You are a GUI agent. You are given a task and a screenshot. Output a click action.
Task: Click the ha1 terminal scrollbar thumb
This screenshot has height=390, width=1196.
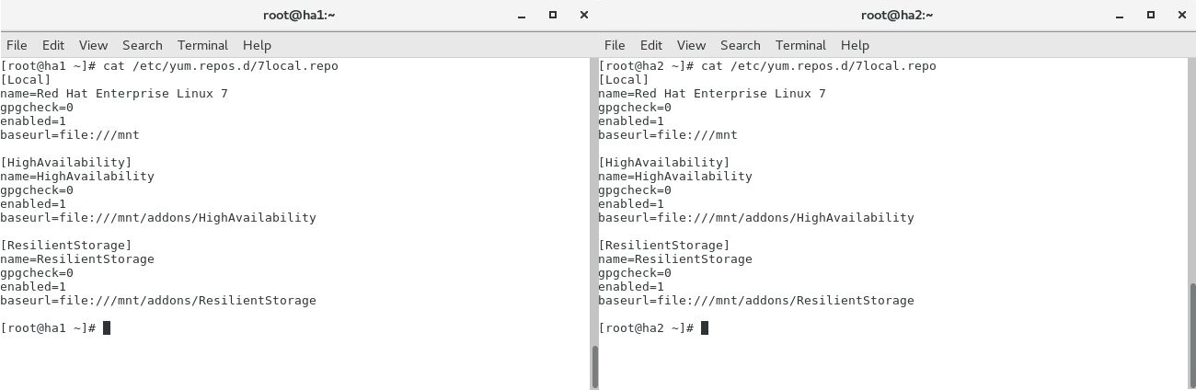tap(594, 366)
